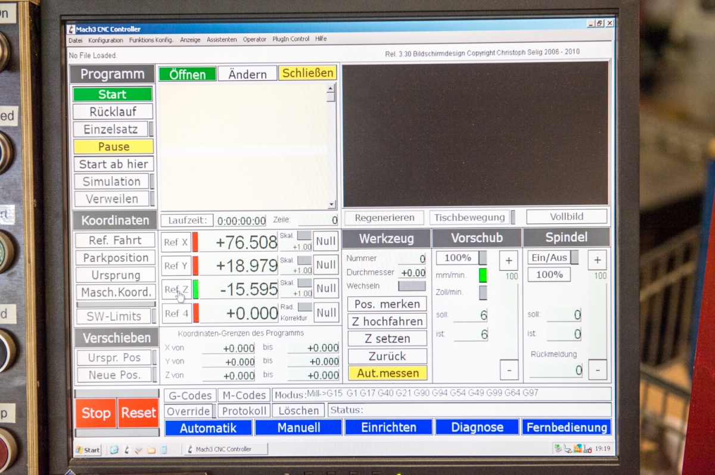The image size is (715, 475).
Task: Click the Ursprung button
Action: [116, 275]
